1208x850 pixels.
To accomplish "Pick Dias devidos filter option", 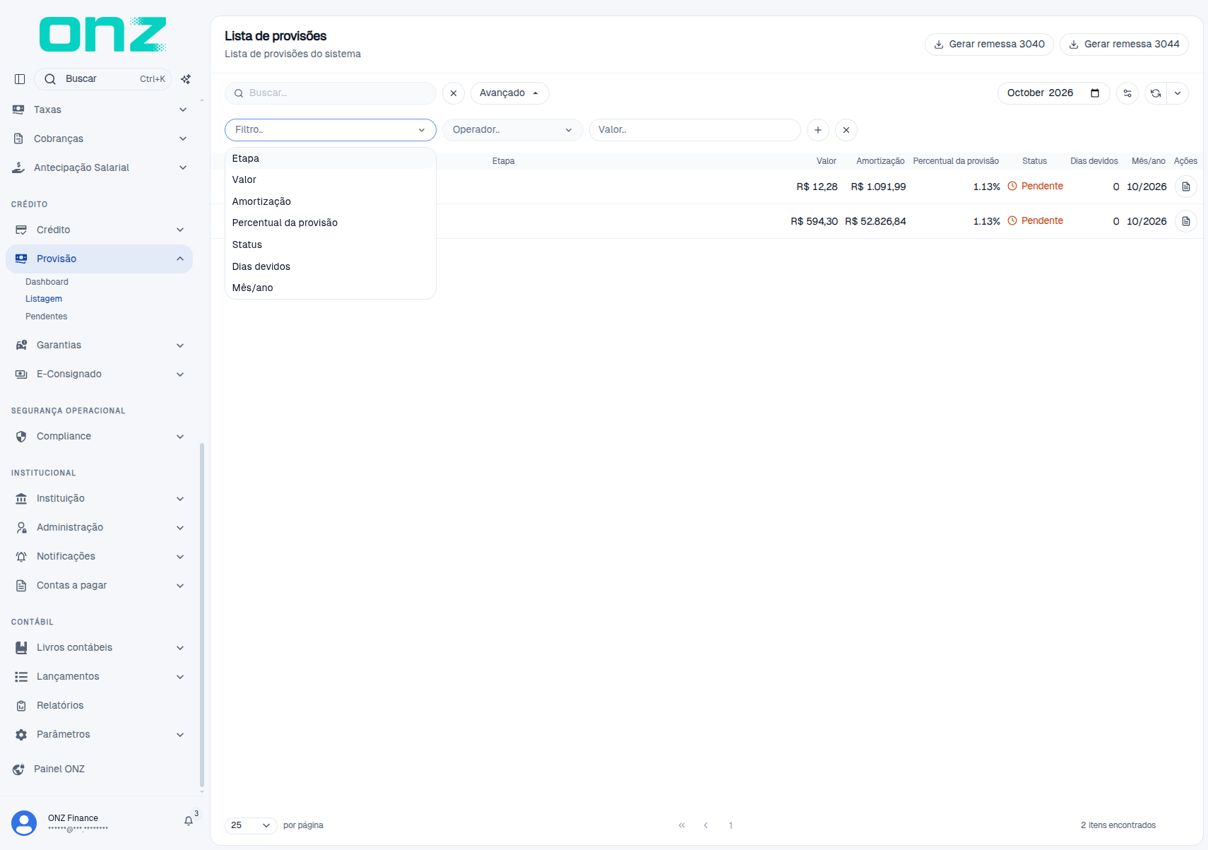I will click(x=330, y=266).
